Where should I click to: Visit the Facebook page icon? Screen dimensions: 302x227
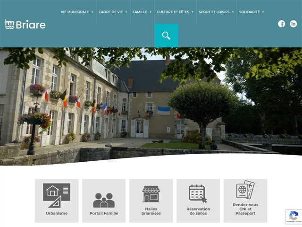[281, 24]
